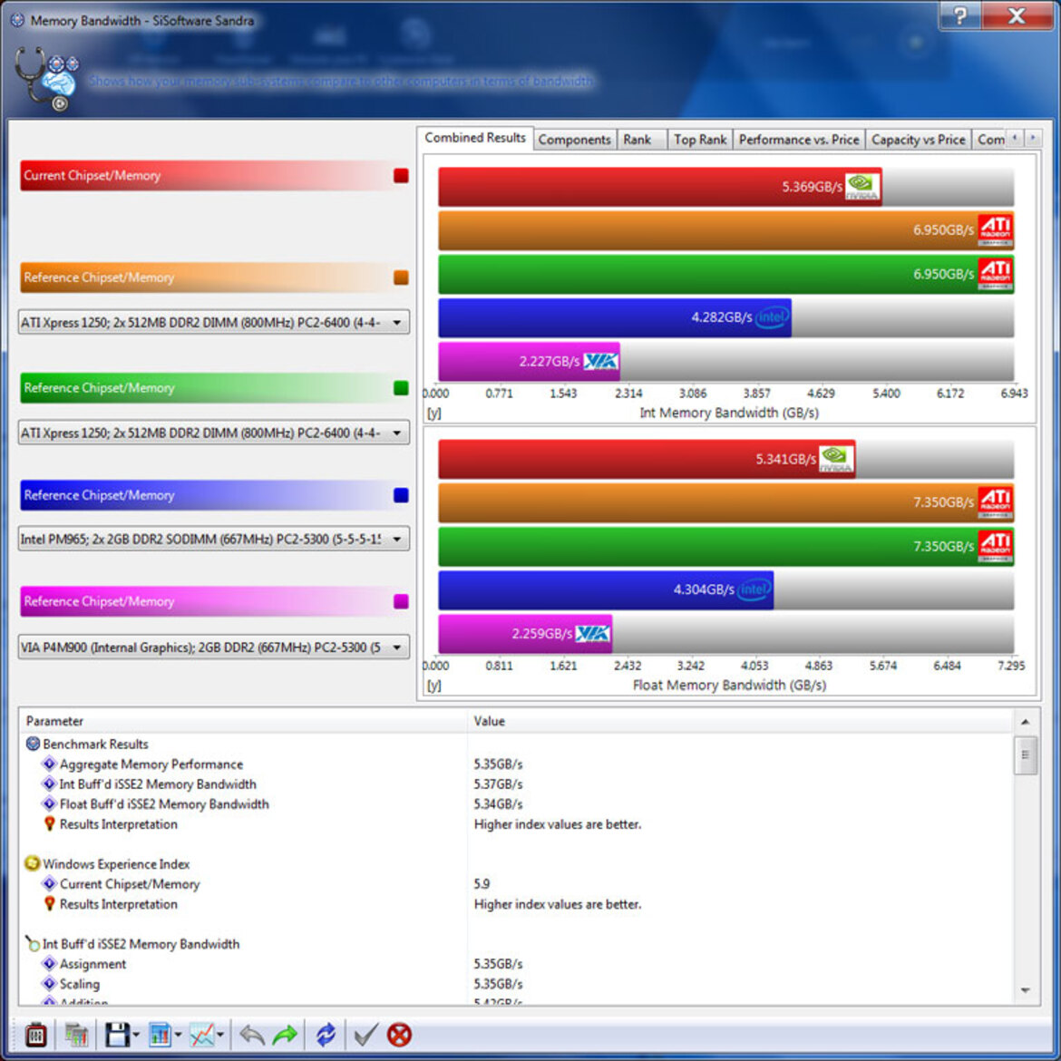Click the diamond icon beside Aggregate Memory Performance
The height and width of the screenshot is (1061, 1061).
pyautogui.click(x=49, y=764)
